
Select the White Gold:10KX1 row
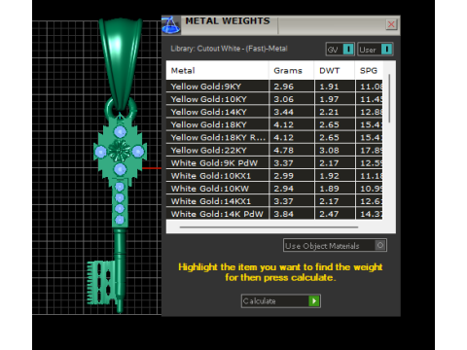(274, 176)
